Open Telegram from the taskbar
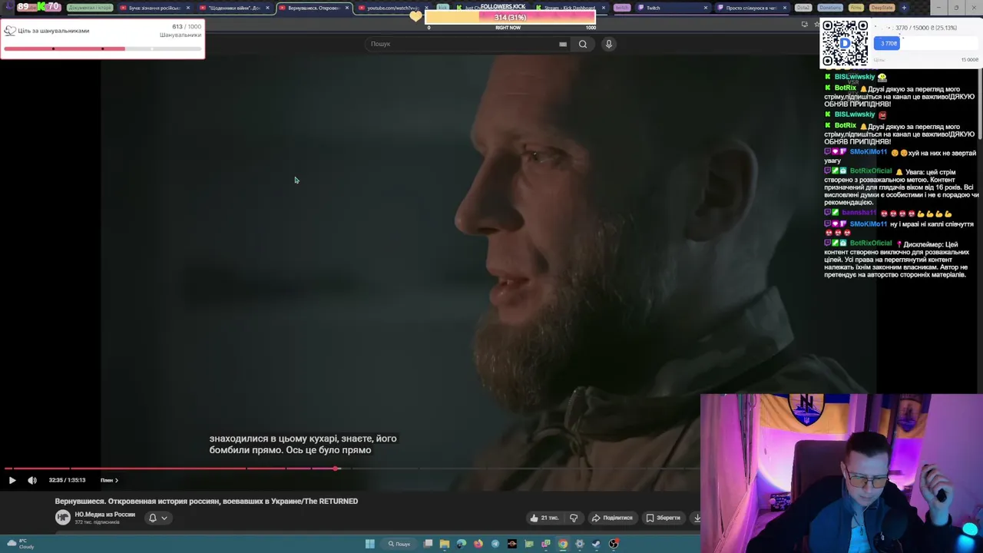 (x=495, y=544)
